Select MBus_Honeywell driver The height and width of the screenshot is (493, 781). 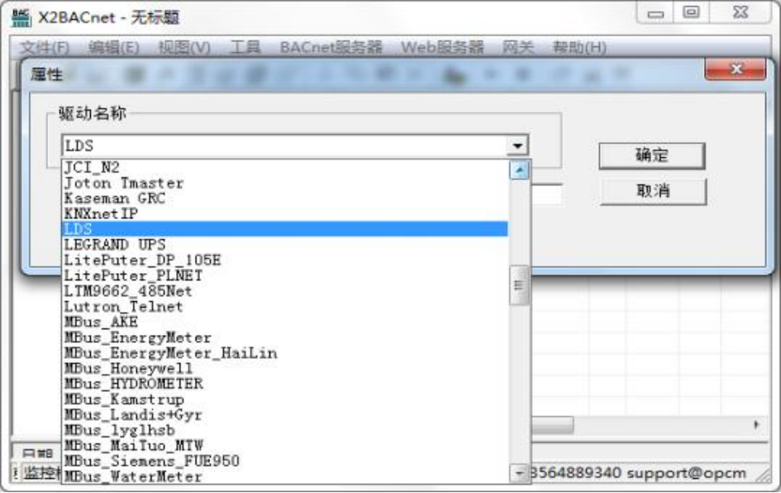coord(285,368)
